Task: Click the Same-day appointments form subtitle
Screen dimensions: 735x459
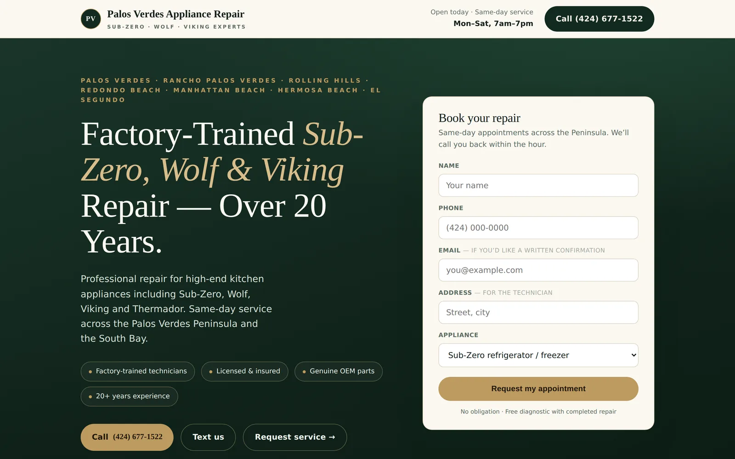Action: 533,138
